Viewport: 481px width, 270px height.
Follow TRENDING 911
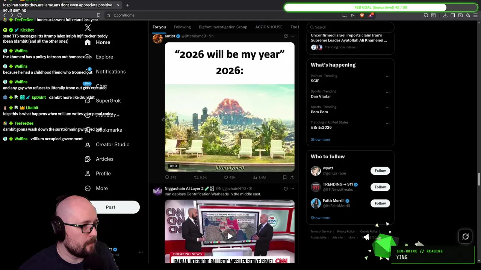pos(380,187)
